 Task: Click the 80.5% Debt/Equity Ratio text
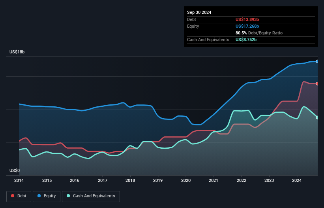(259, 33)
